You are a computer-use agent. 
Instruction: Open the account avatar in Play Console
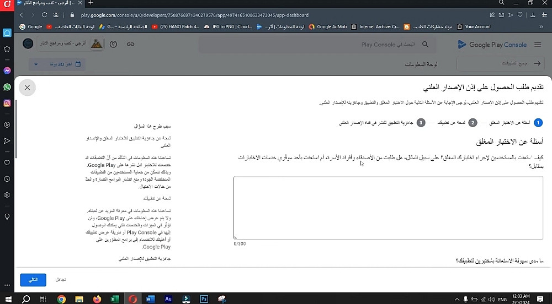tap(28, 44)
